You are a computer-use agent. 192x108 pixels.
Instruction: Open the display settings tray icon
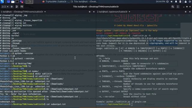point(167,1)
